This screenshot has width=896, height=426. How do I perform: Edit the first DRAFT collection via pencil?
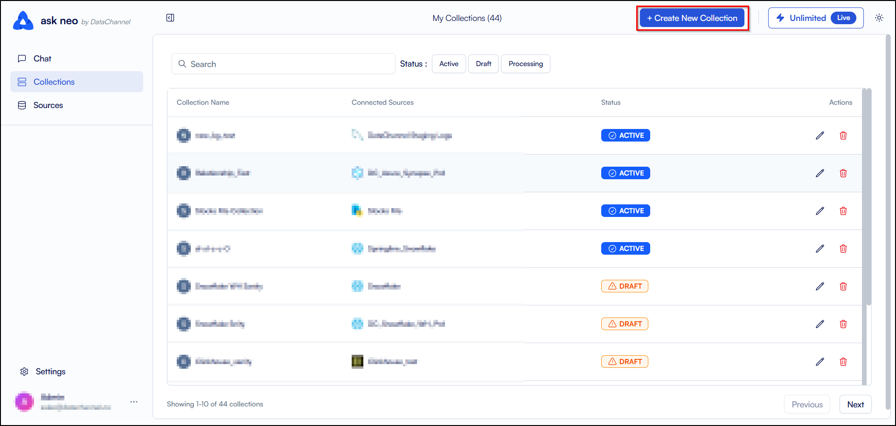pos(820,286)
